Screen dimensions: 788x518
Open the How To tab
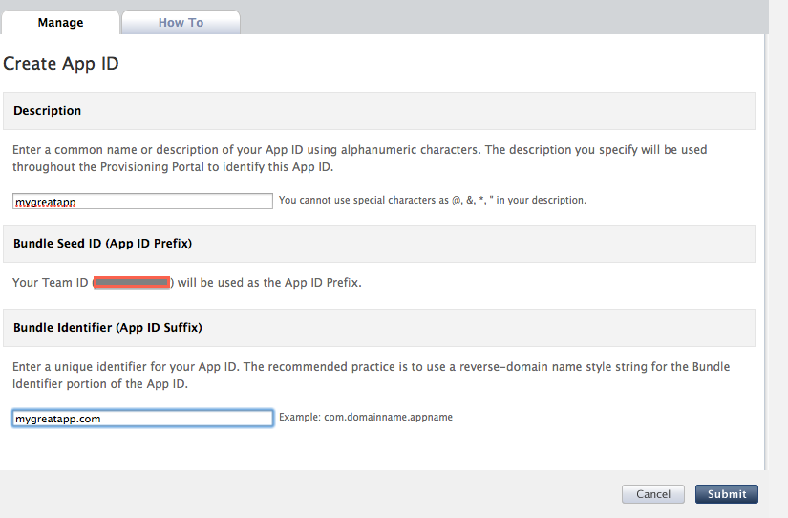tap(181, 22)
